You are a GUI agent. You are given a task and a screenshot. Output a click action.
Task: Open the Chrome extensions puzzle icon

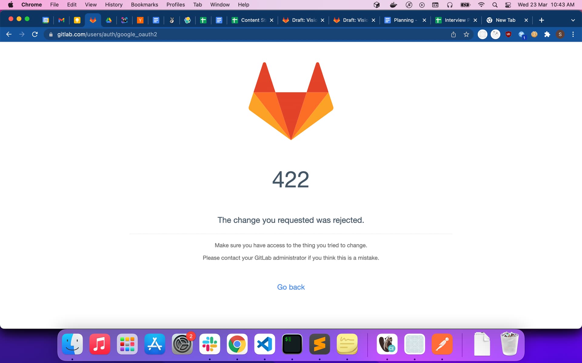[x=547, y=34]
